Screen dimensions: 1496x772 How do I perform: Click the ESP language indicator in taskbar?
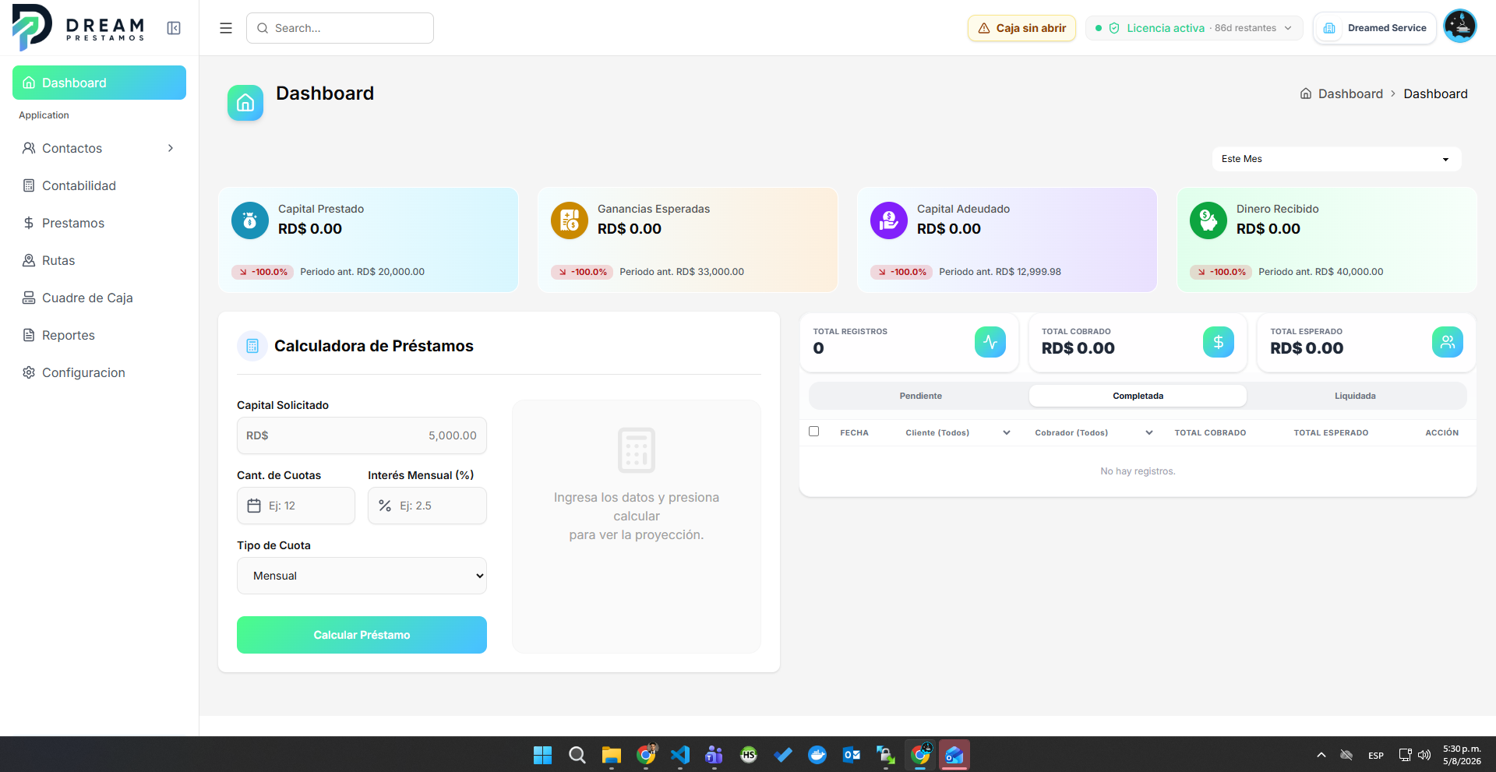[x=1376, y=755]
